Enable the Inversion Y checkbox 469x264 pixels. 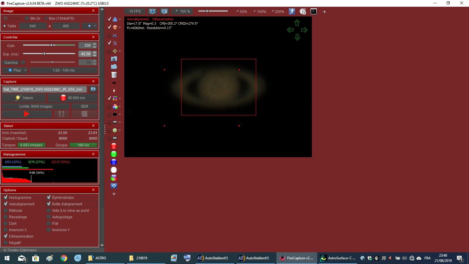[49, 230]
